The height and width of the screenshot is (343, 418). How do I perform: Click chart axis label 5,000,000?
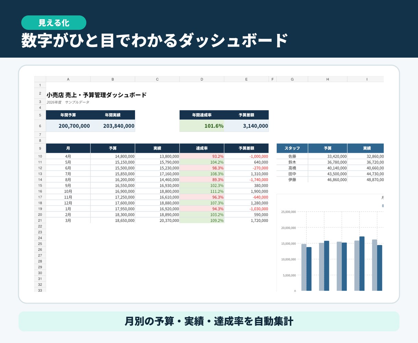point(289,275)
